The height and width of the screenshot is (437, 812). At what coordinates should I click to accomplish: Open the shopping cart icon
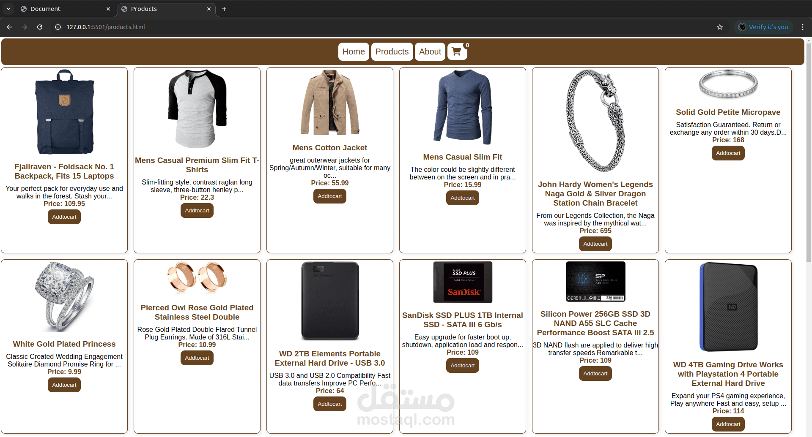pos(457,52)
